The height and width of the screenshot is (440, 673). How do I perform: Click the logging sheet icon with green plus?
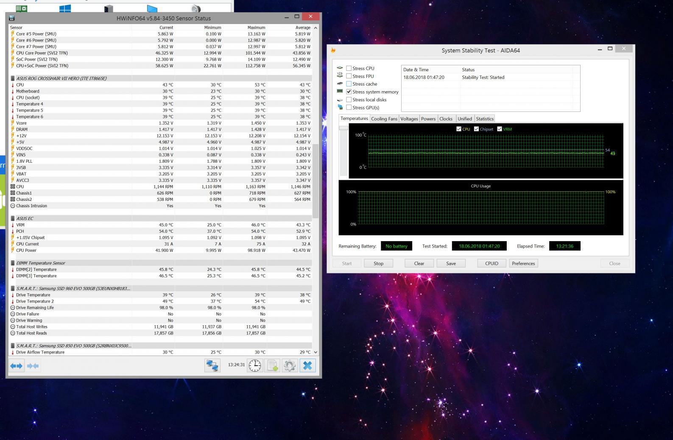coord(272,365)
